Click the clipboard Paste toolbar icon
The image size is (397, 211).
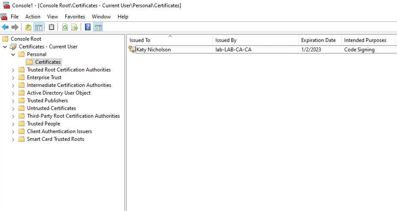(52, 27)
